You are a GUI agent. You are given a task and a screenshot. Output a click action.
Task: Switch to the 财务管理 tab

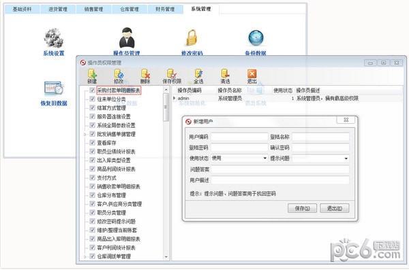(x=165, y=9)
